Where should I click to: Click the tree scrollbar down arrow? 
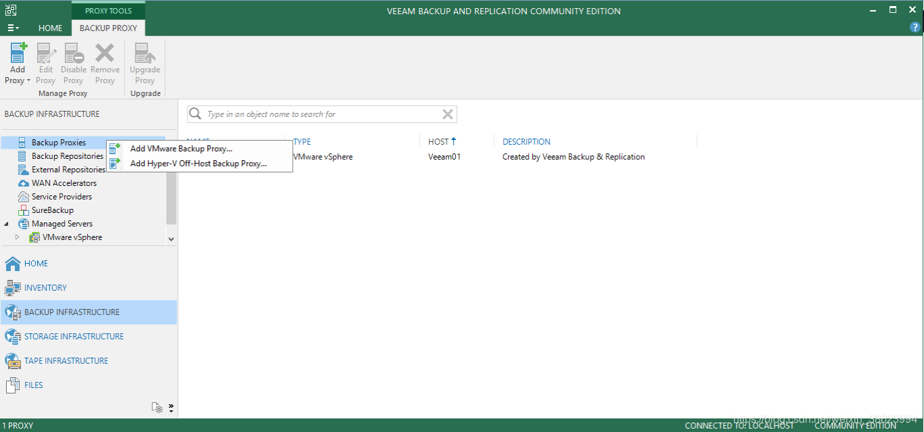point(171,239)
